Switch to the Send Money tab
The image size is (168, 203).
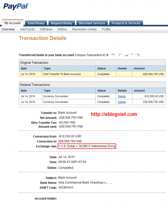pyautogui.click(x=36, y=23)
